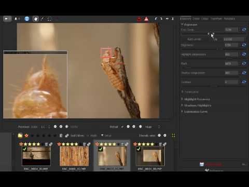Filter unranked images in the file browser
This screenshot has width=249, height=187.
26,136
